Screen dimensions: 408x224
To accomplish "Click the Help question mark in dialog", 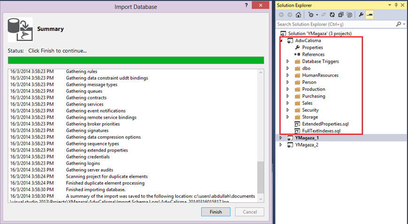I will point(246,5).
